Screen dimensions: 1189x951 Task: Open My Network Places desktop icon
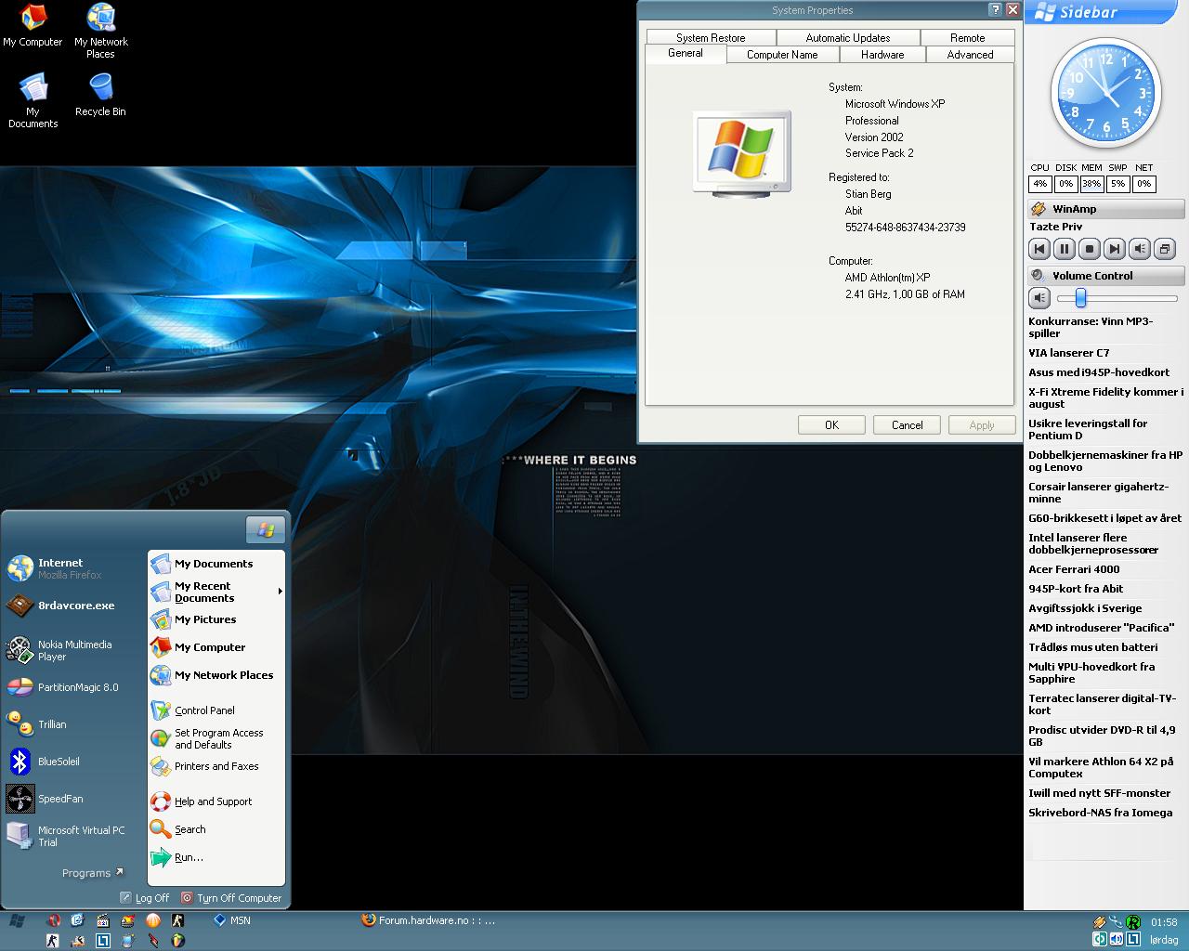(100, 31)
